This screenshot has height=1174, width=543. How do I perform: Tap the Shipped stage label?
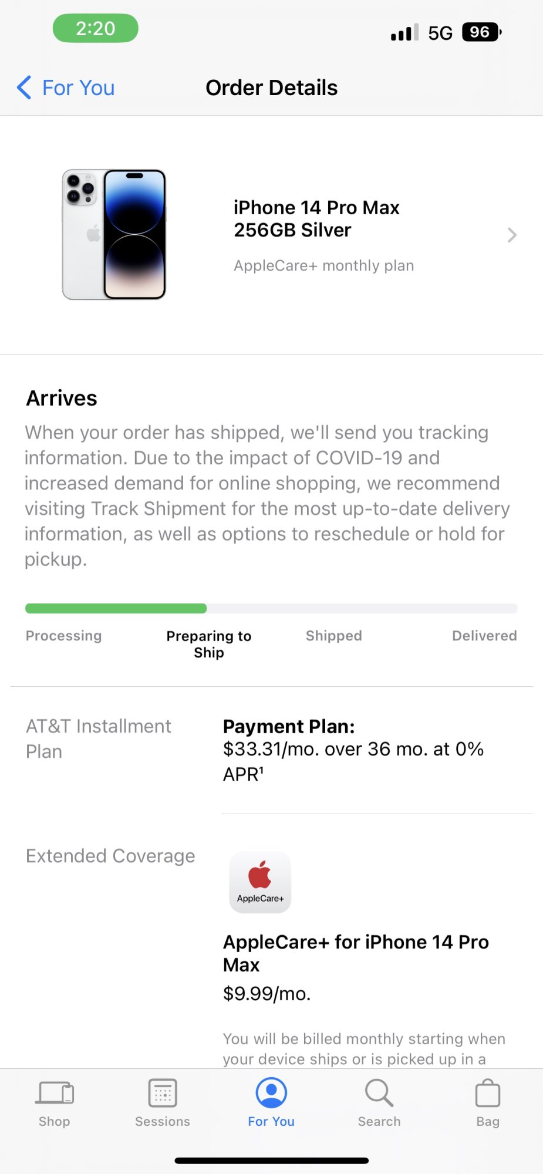point(334,636)
